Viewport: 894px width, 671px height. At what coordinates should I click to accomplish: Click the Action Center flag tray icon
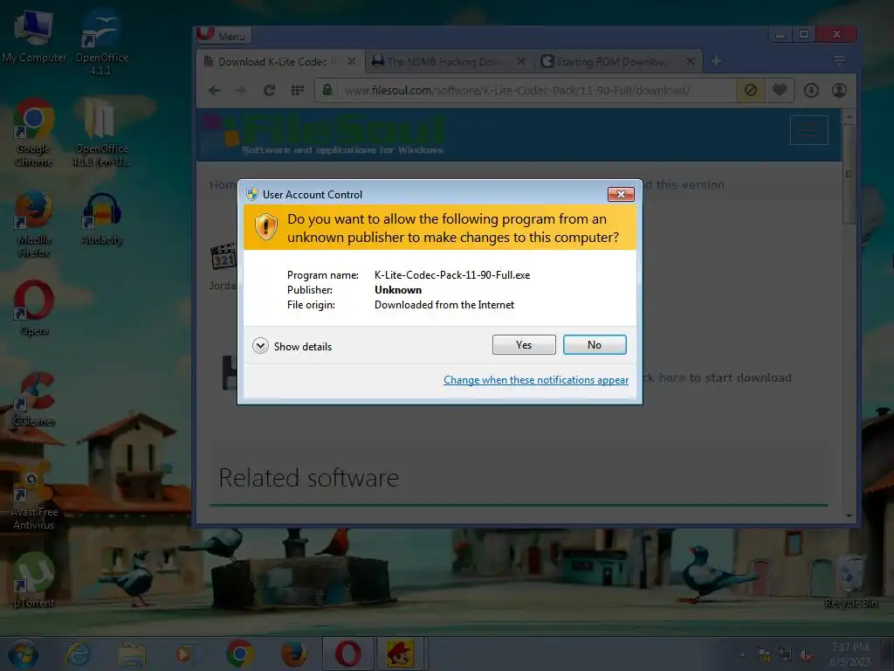coord(763,655)
